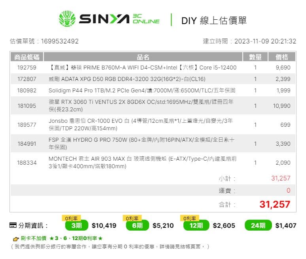Click the 微星 RTX 3060 Ti VENTUS item
Viewport: 306px width, 259px height.
point(141,106)
